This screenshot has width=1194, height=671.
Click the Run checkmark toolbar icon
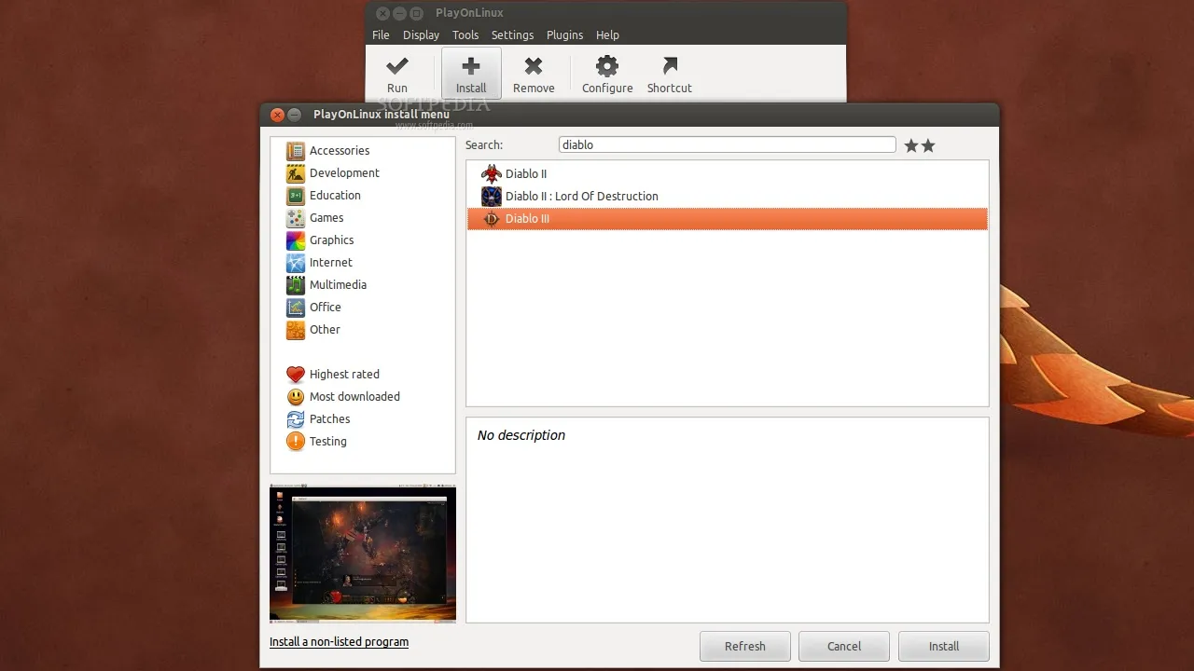coord(397,67)
